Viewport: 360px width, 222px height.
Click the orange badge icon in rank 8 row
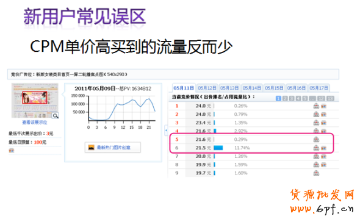point(323,165)
